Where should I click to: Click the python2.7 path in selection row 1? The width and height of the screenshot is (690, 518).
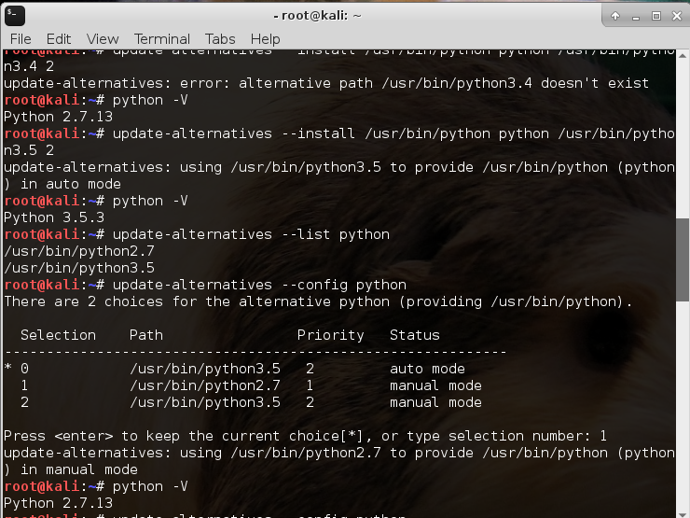click(x=204, y=385)
